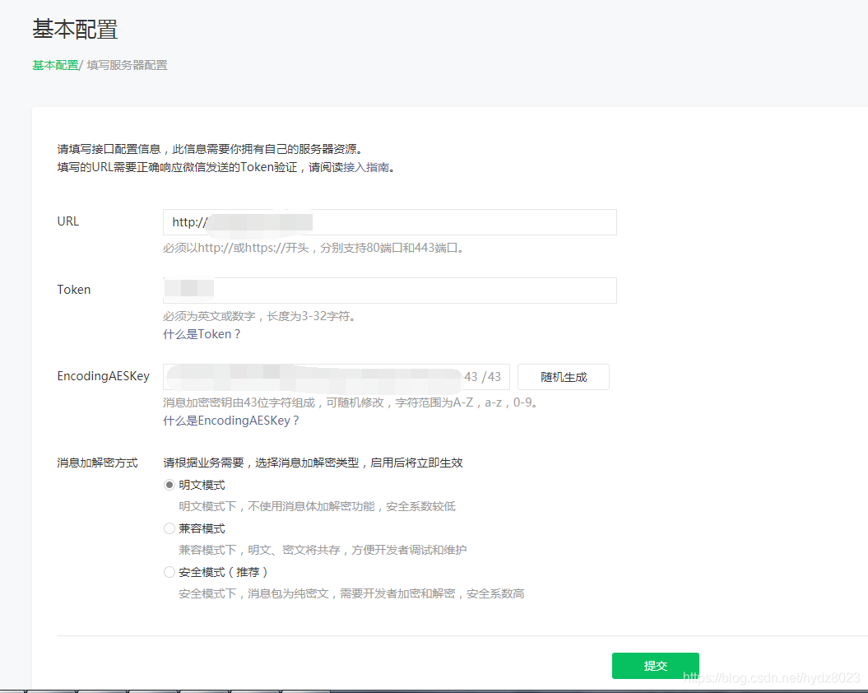Select the 安全模式（推荐） radio button
Image resolution: width=868 pixels, height=693 pixels.
pyautogui.click(x=169, y=572)
